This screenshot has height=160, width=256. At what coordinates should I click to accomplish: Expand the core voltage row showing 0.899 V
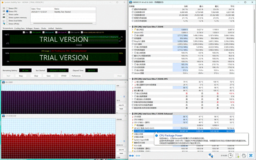132,30
